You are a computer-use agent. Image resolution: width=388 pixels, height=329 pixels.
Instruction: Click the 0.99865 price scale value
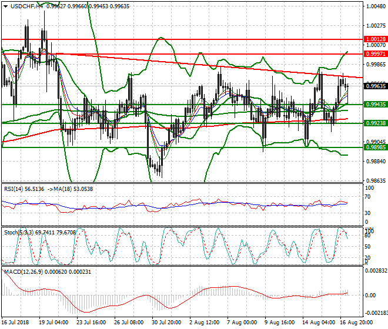[376, 65]
